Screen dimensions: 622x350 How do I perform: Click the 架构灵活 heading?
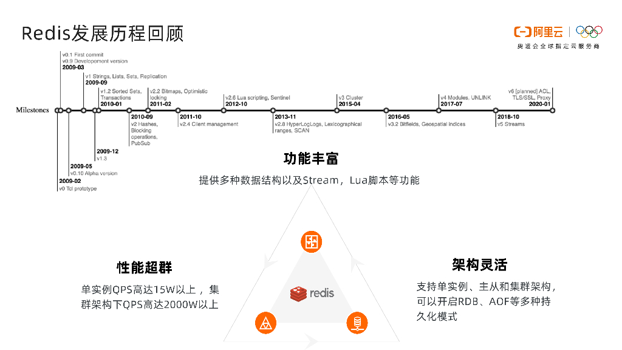(480, 265)
